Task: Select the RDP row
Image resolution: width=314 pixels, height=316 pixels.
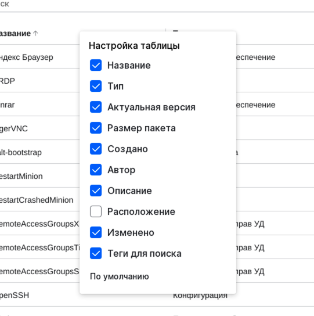Action: coord(7,81)
